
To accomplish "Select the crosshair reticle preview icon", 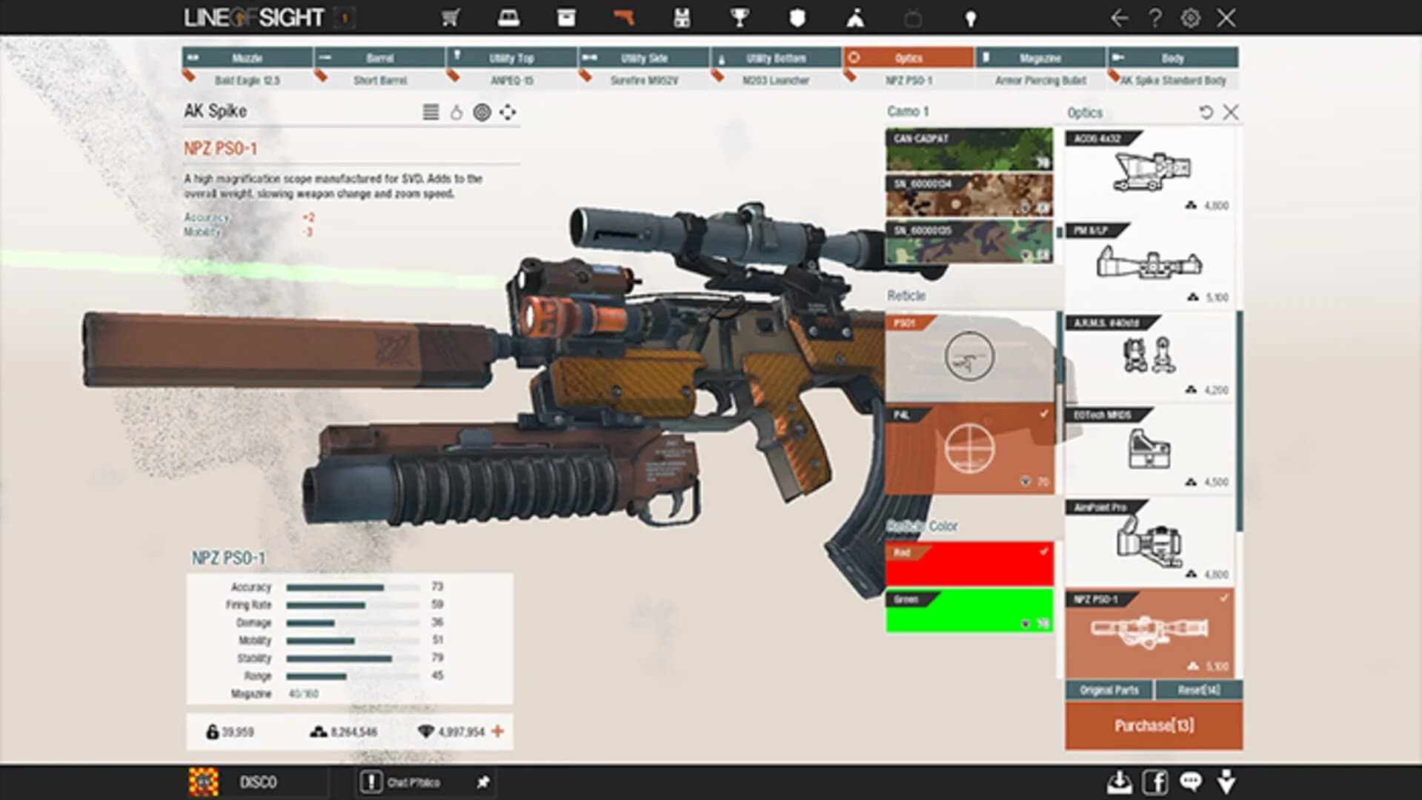I will 482,113.
